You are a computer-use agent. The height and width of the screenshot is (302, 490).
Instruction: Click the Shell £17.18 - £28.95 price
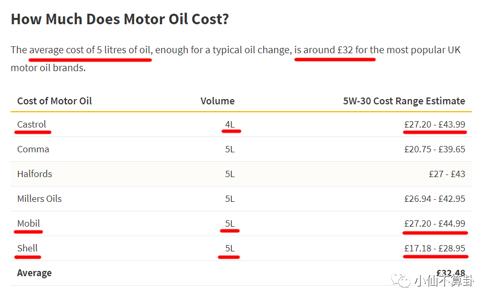pyautogui.click(x=435, y=248)
